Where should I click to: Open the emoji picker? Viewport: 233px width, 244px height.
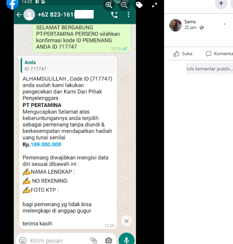[x=23, y=240]
